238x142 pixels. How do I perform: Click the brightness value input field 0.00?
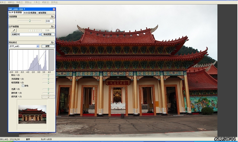pyautogui.click(x=49, y=21)
